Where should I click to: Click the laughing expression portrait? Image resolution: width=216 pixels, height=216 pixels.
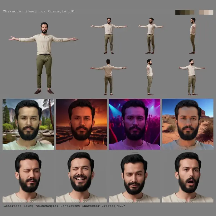click(x=81, y=177)
